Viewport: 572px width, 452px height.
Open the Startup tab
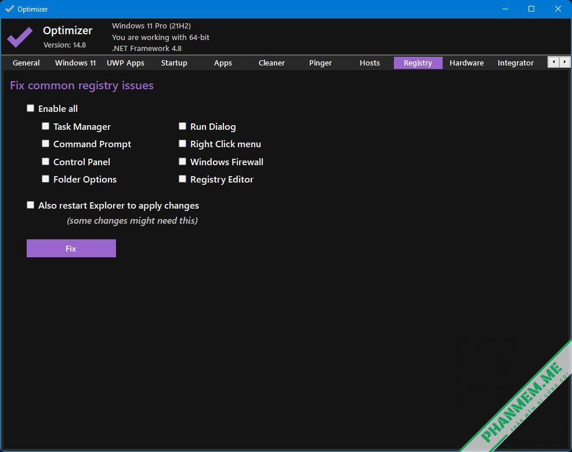tap(174, 63)
